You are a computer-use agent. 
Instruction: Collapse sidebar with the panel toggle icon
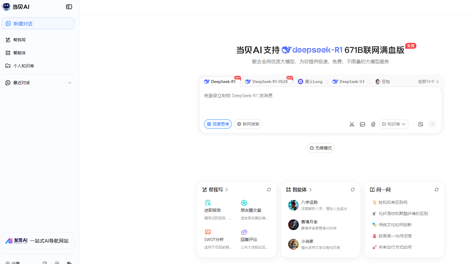point(69,7)
